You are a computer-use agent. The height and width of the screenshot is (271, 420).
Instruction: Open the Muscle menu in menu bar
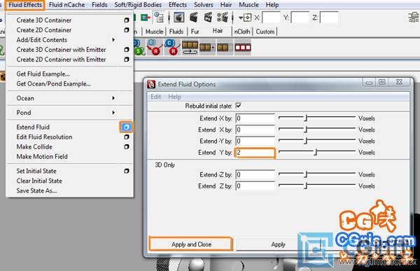[248, 5]
